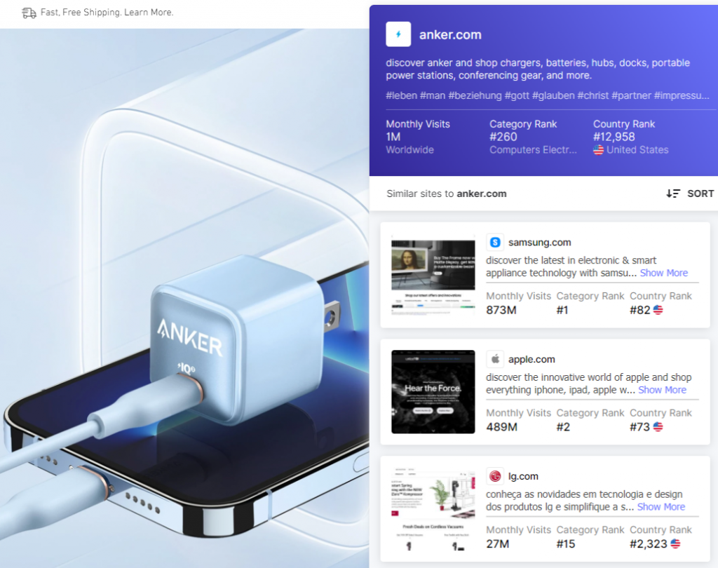
Task: Click the Worldwide label under Monthly Visits
Action: coord(409,150)
